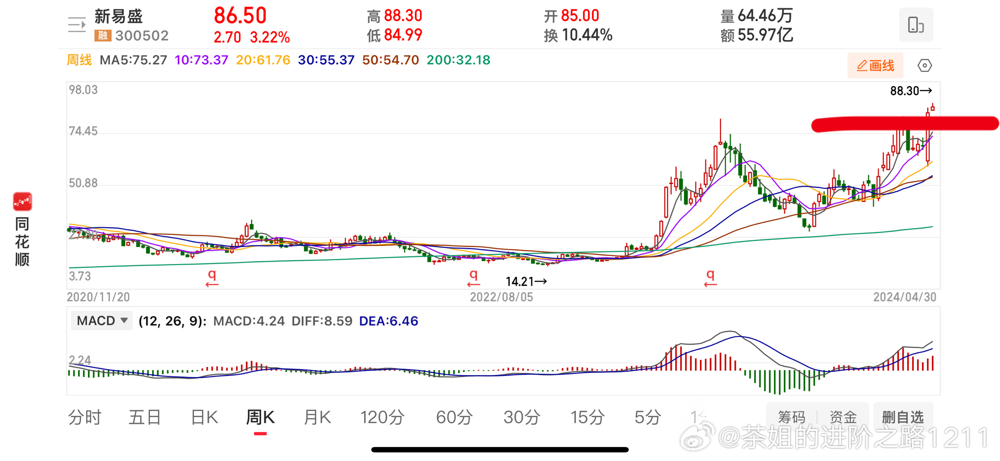
Task: Tap the opening price 85.00
Action: 580,16
